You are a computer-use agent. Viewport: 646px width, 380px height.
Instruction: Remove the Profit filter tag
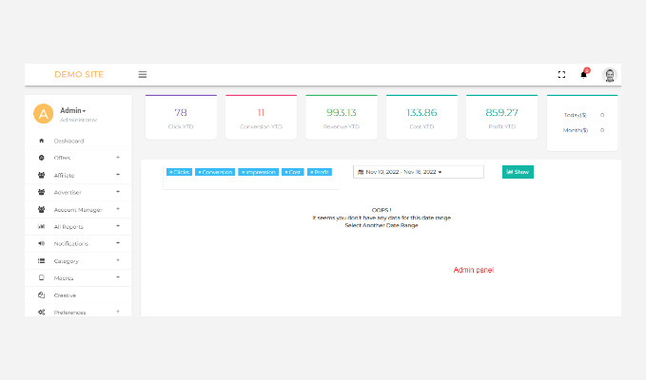pos(312,172)
